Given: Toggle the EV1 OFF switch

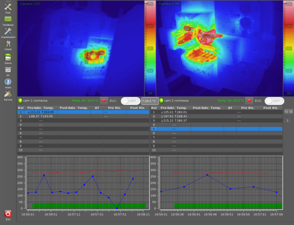Looking at the screenshot, I should [x=130, y=100].
